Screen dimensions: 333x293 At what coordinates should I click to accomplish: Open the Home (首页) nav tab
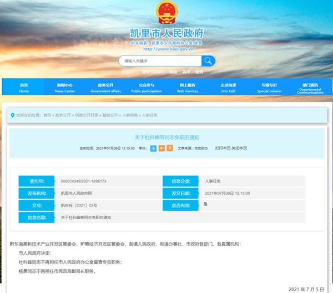click(x=23, y=88)
